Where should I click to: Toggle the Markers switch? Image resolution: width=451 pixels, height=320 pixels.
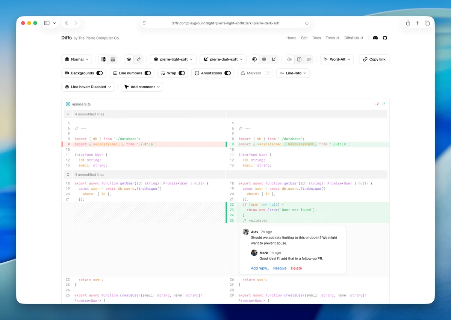point(267,73)
